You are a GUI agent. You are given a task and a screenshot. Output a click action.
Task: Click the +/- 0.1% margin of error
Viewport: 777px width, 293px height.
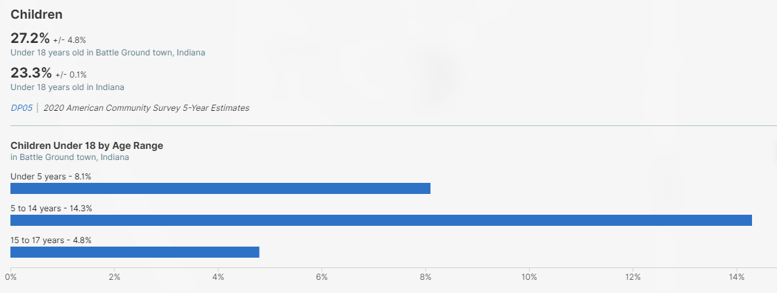(69, 75)
